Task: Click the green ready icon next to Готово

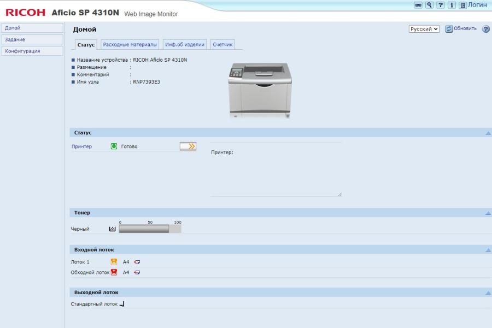Action: 114,147
